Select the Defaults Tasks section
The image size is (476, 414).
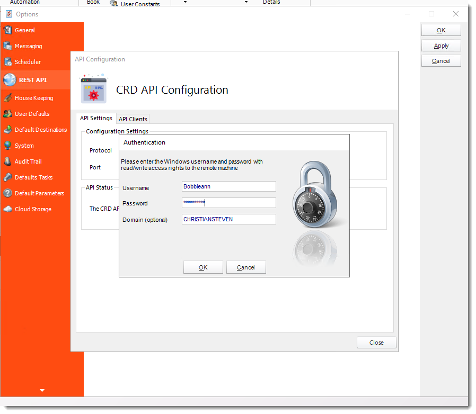point(34,177)
